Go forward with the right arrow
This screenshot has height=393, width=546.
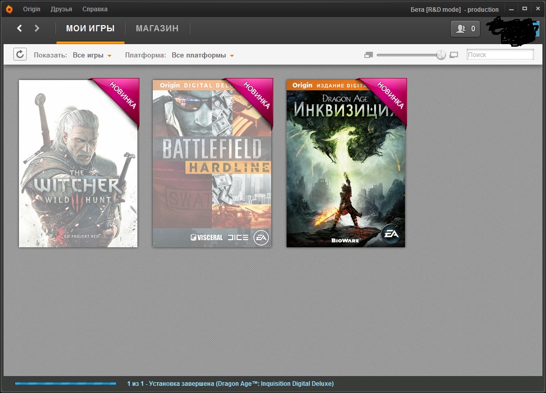37,28
